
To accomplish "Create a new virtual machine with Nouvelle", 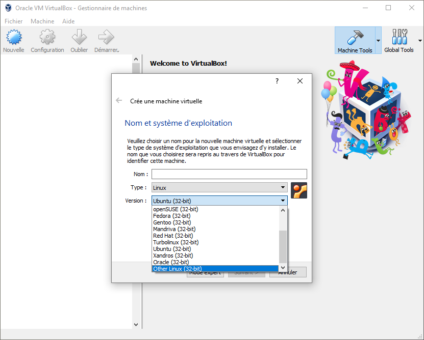I will point(14,37).
